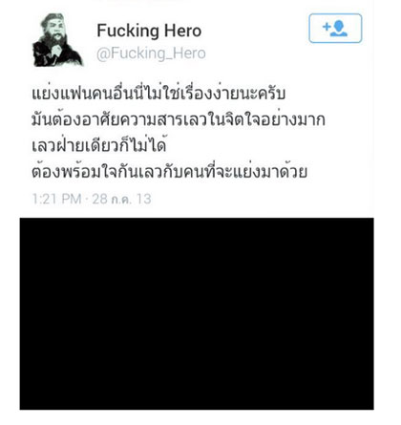
Task: Tap the bottom edge of the black image
Action: coord(197,408)
